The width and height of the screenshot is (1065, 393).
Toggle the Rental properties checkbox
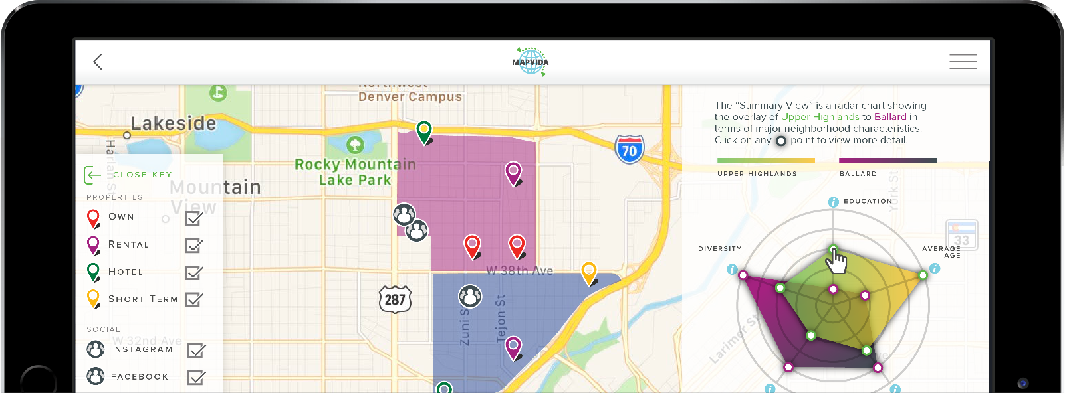[x=194, y=245]
